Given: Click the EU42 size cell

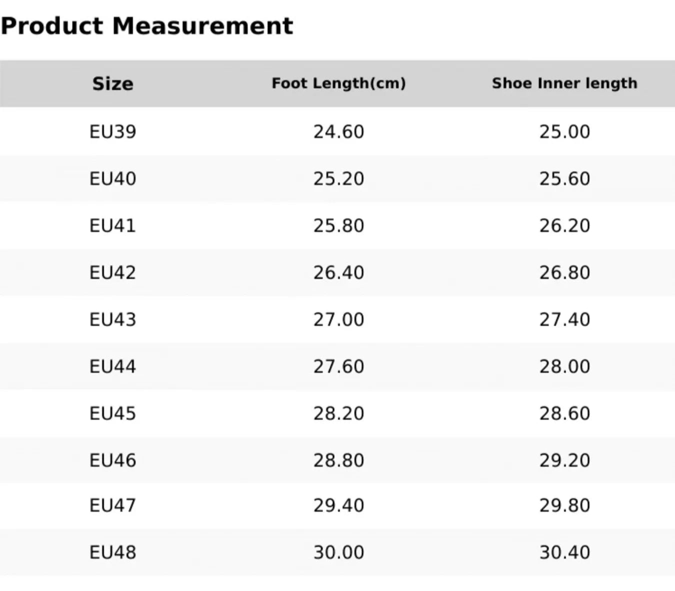Looking at the screenshot, I should (112, 272).
